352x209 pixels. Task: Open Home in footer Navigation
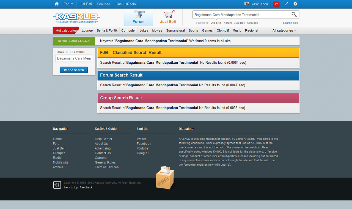[x=57, y=139]
